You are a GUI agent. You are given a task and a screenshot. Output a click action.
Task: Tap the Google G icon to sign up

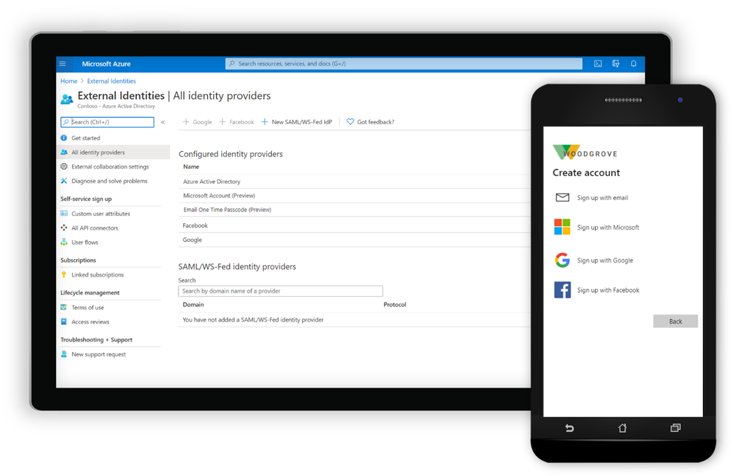click(x=562, y=260)
